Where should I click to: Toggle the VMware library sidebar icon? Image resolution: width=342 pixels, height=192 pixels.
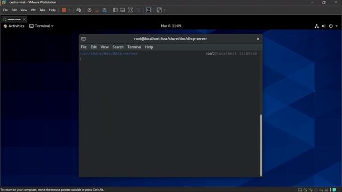[x=115, y=10]
